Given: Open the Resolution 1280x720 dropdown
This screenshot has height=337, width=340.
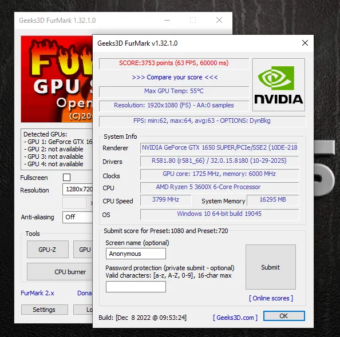Looking at the screenshot, I should [x=78, y=190].
